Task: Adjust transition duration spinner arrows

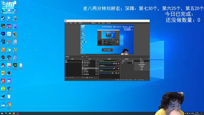Action: tap(133, 63)
